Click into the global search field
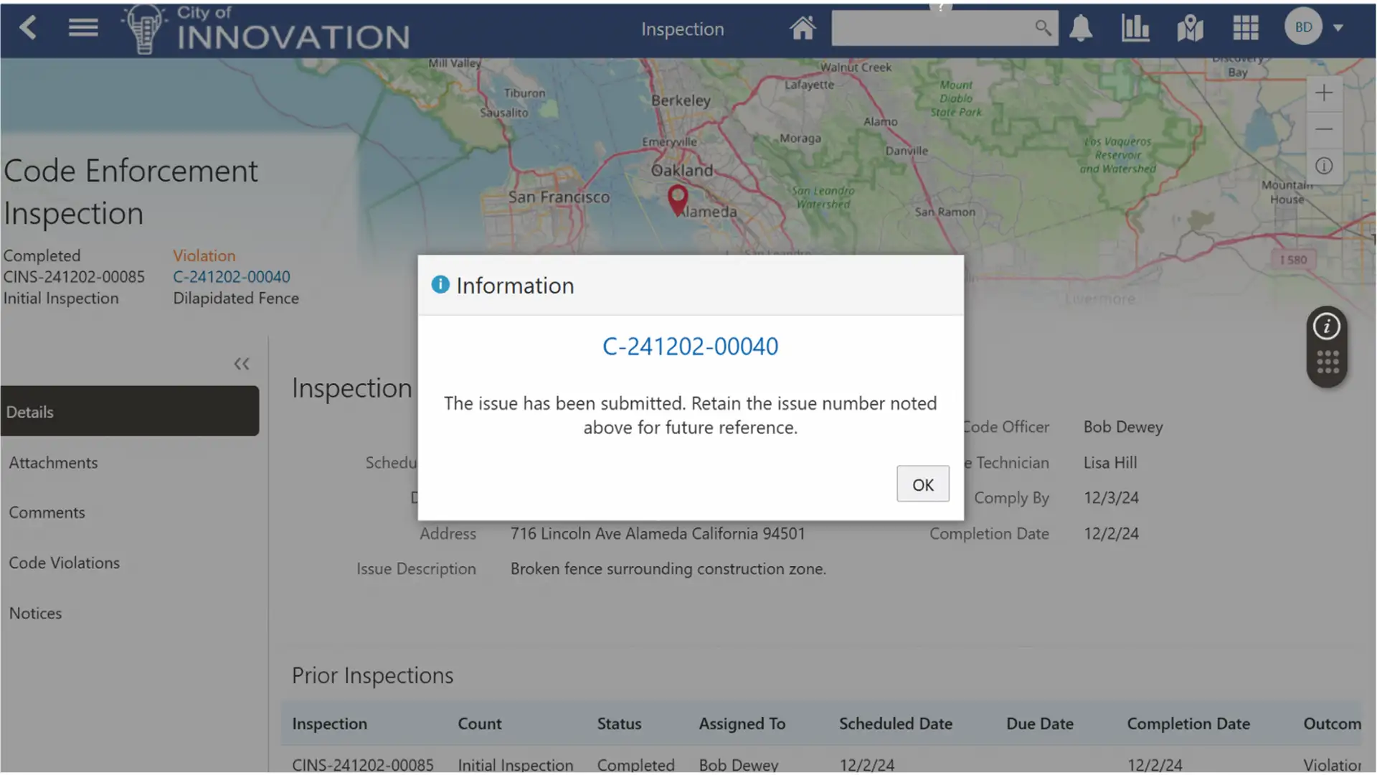 [x=932, y=28]
